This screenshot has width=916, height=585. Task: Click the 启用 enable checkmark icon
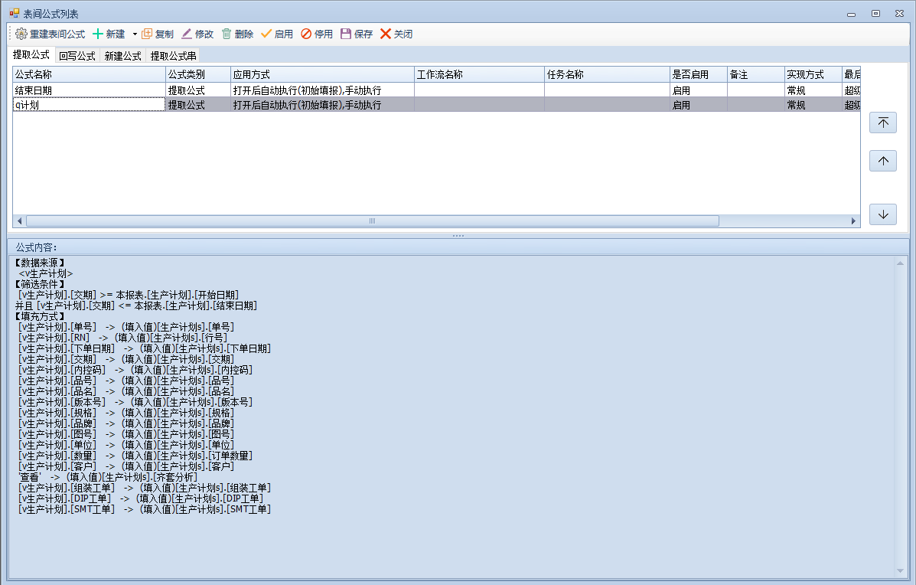pos(266,34)
